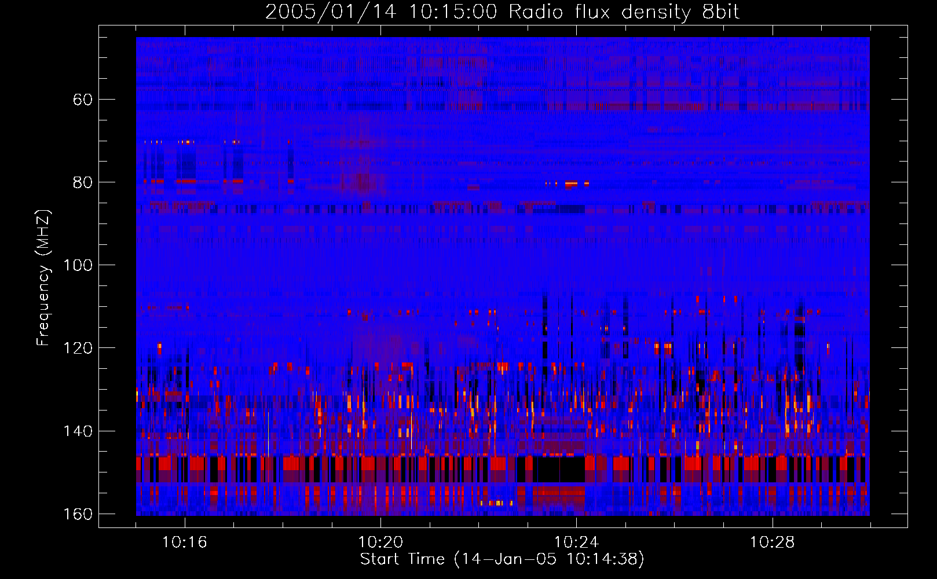Click the plot title with the 2005/01/14 date

tap(502, 12)
